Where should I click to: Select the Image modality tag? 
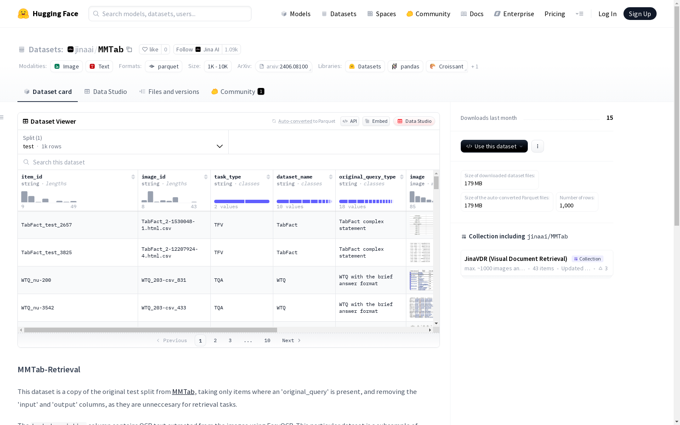coord(67,66)
